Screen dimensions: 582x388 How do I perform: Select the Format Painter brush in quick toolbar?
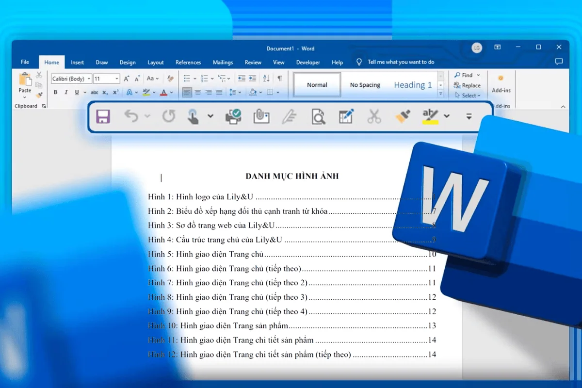tap(403, 116)
